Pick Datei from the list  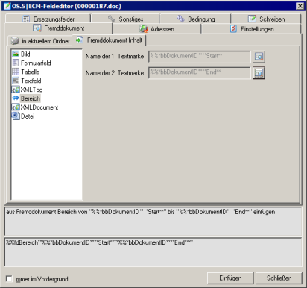click(x=28, y=116)
